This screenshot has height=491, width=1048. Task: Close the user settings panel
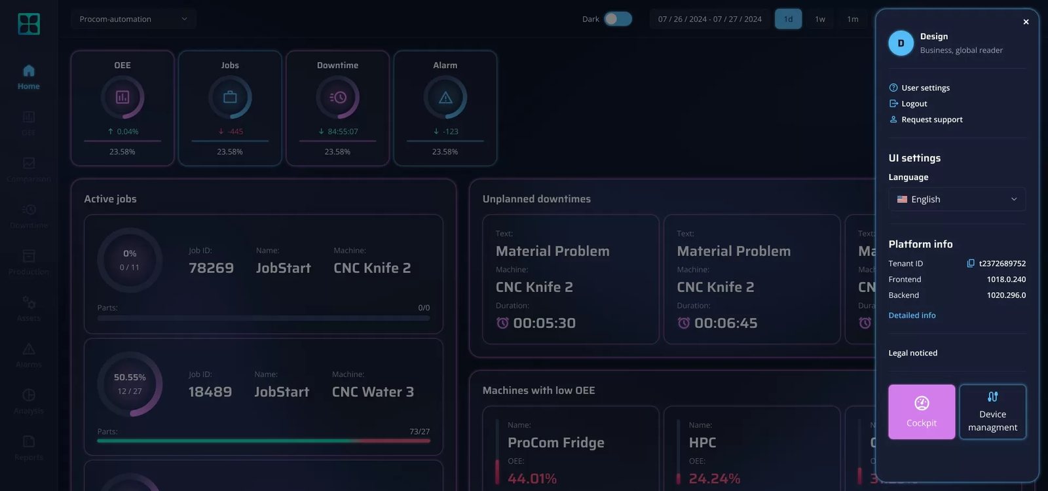click(1026, 22)
